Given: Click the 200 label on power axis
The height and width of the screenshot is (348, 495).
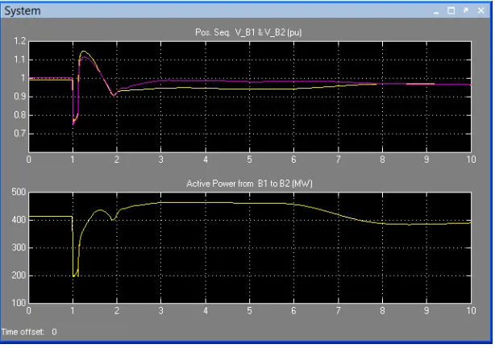Looking at the screenshot, I should tap(19, 275).
